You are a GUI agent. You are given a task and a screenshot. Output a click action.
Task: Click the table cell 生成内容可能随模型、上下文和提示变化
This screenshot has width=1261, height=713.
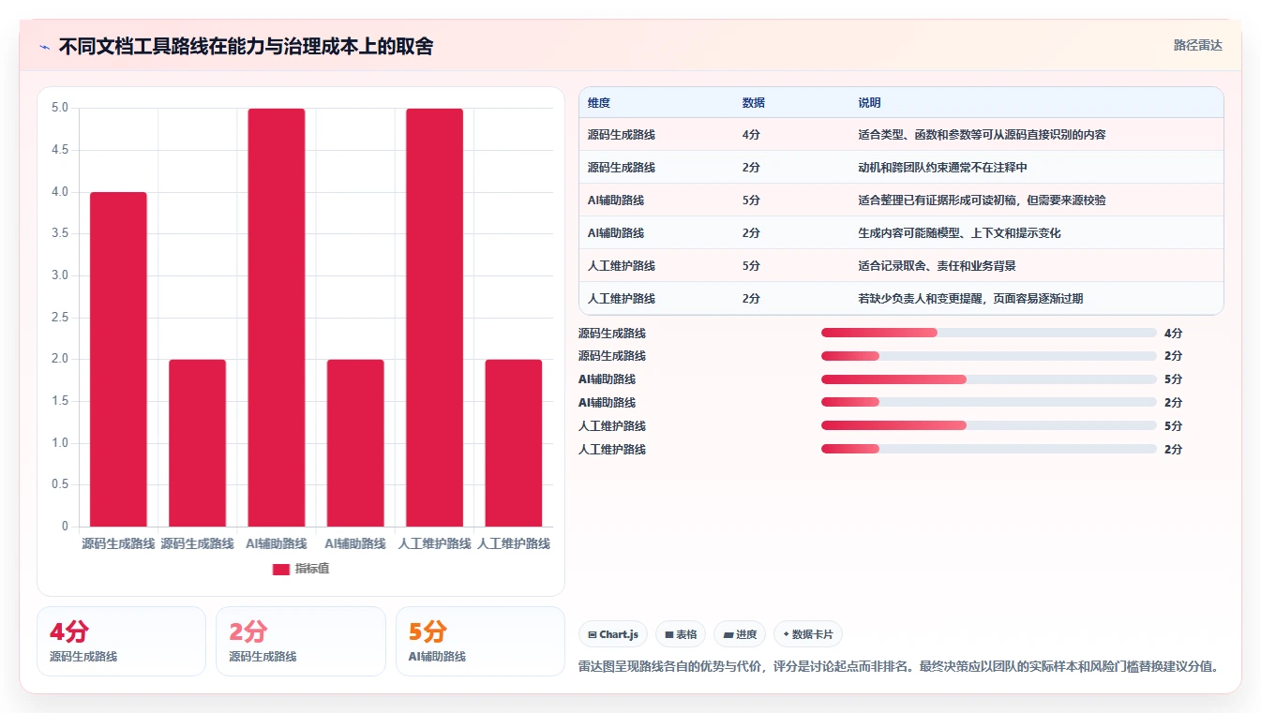click(x=959, y=233)
